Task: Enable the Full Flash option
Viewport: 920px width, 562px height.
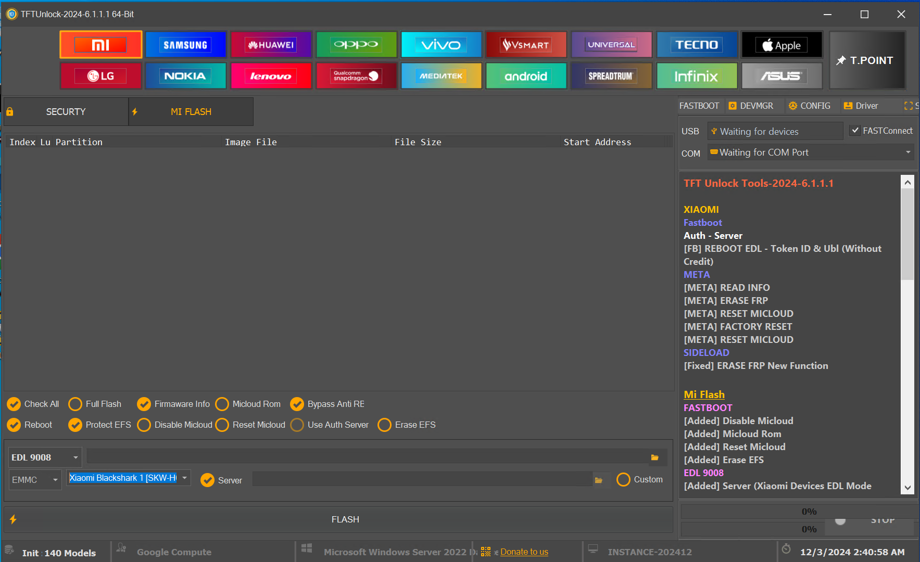Action: 75,404
